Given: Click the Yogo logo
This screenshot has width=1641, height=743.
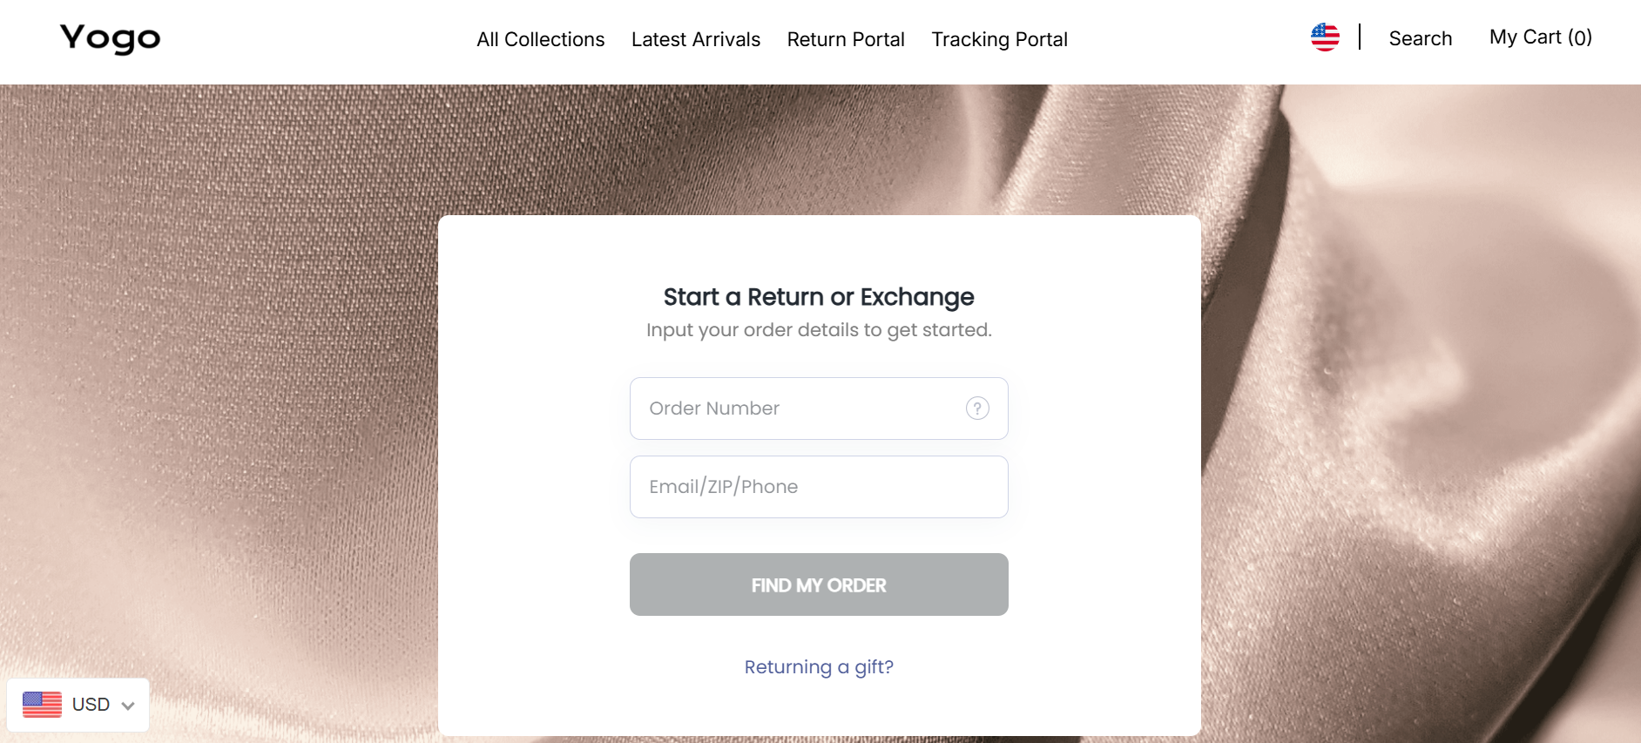Looking at the screenshot, I should click(x=110, y=38).
